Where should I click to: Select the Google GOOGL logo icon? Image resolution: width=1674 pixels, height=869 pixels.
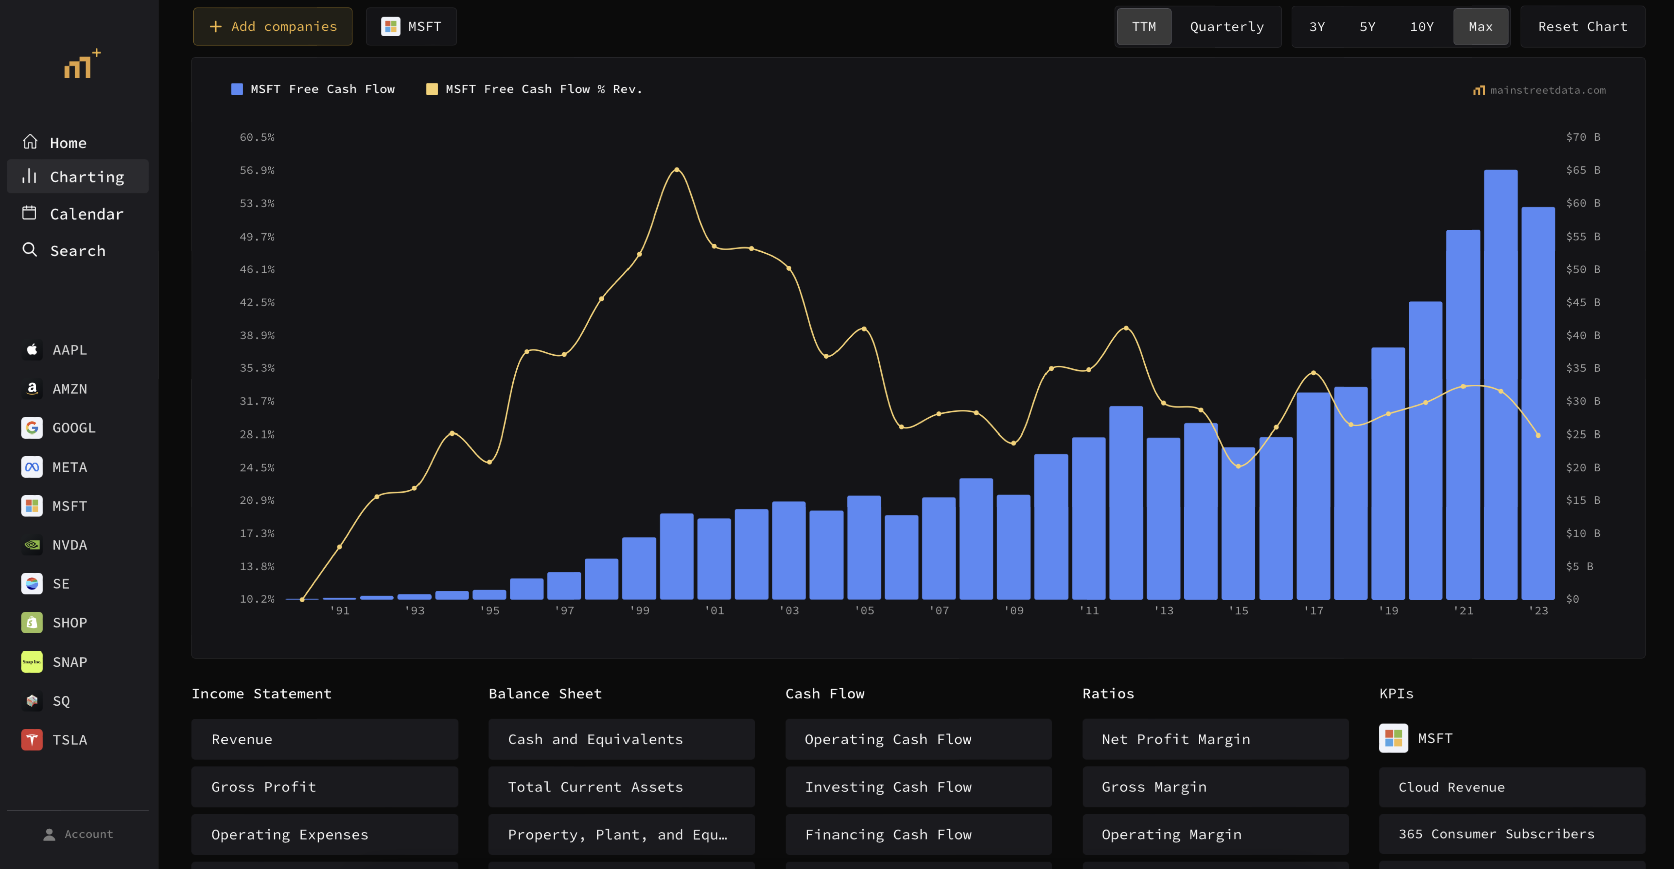[x=31, y=427]
